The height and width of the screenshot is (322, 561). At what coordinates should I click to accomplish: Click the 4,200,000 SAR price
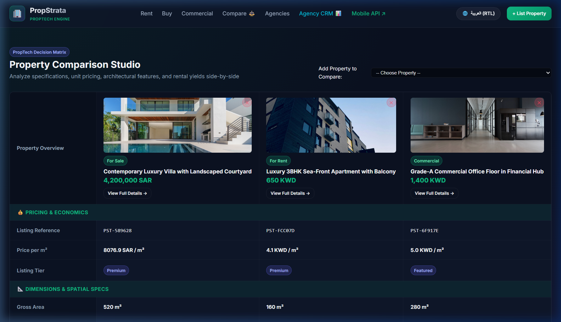(128, 180)
